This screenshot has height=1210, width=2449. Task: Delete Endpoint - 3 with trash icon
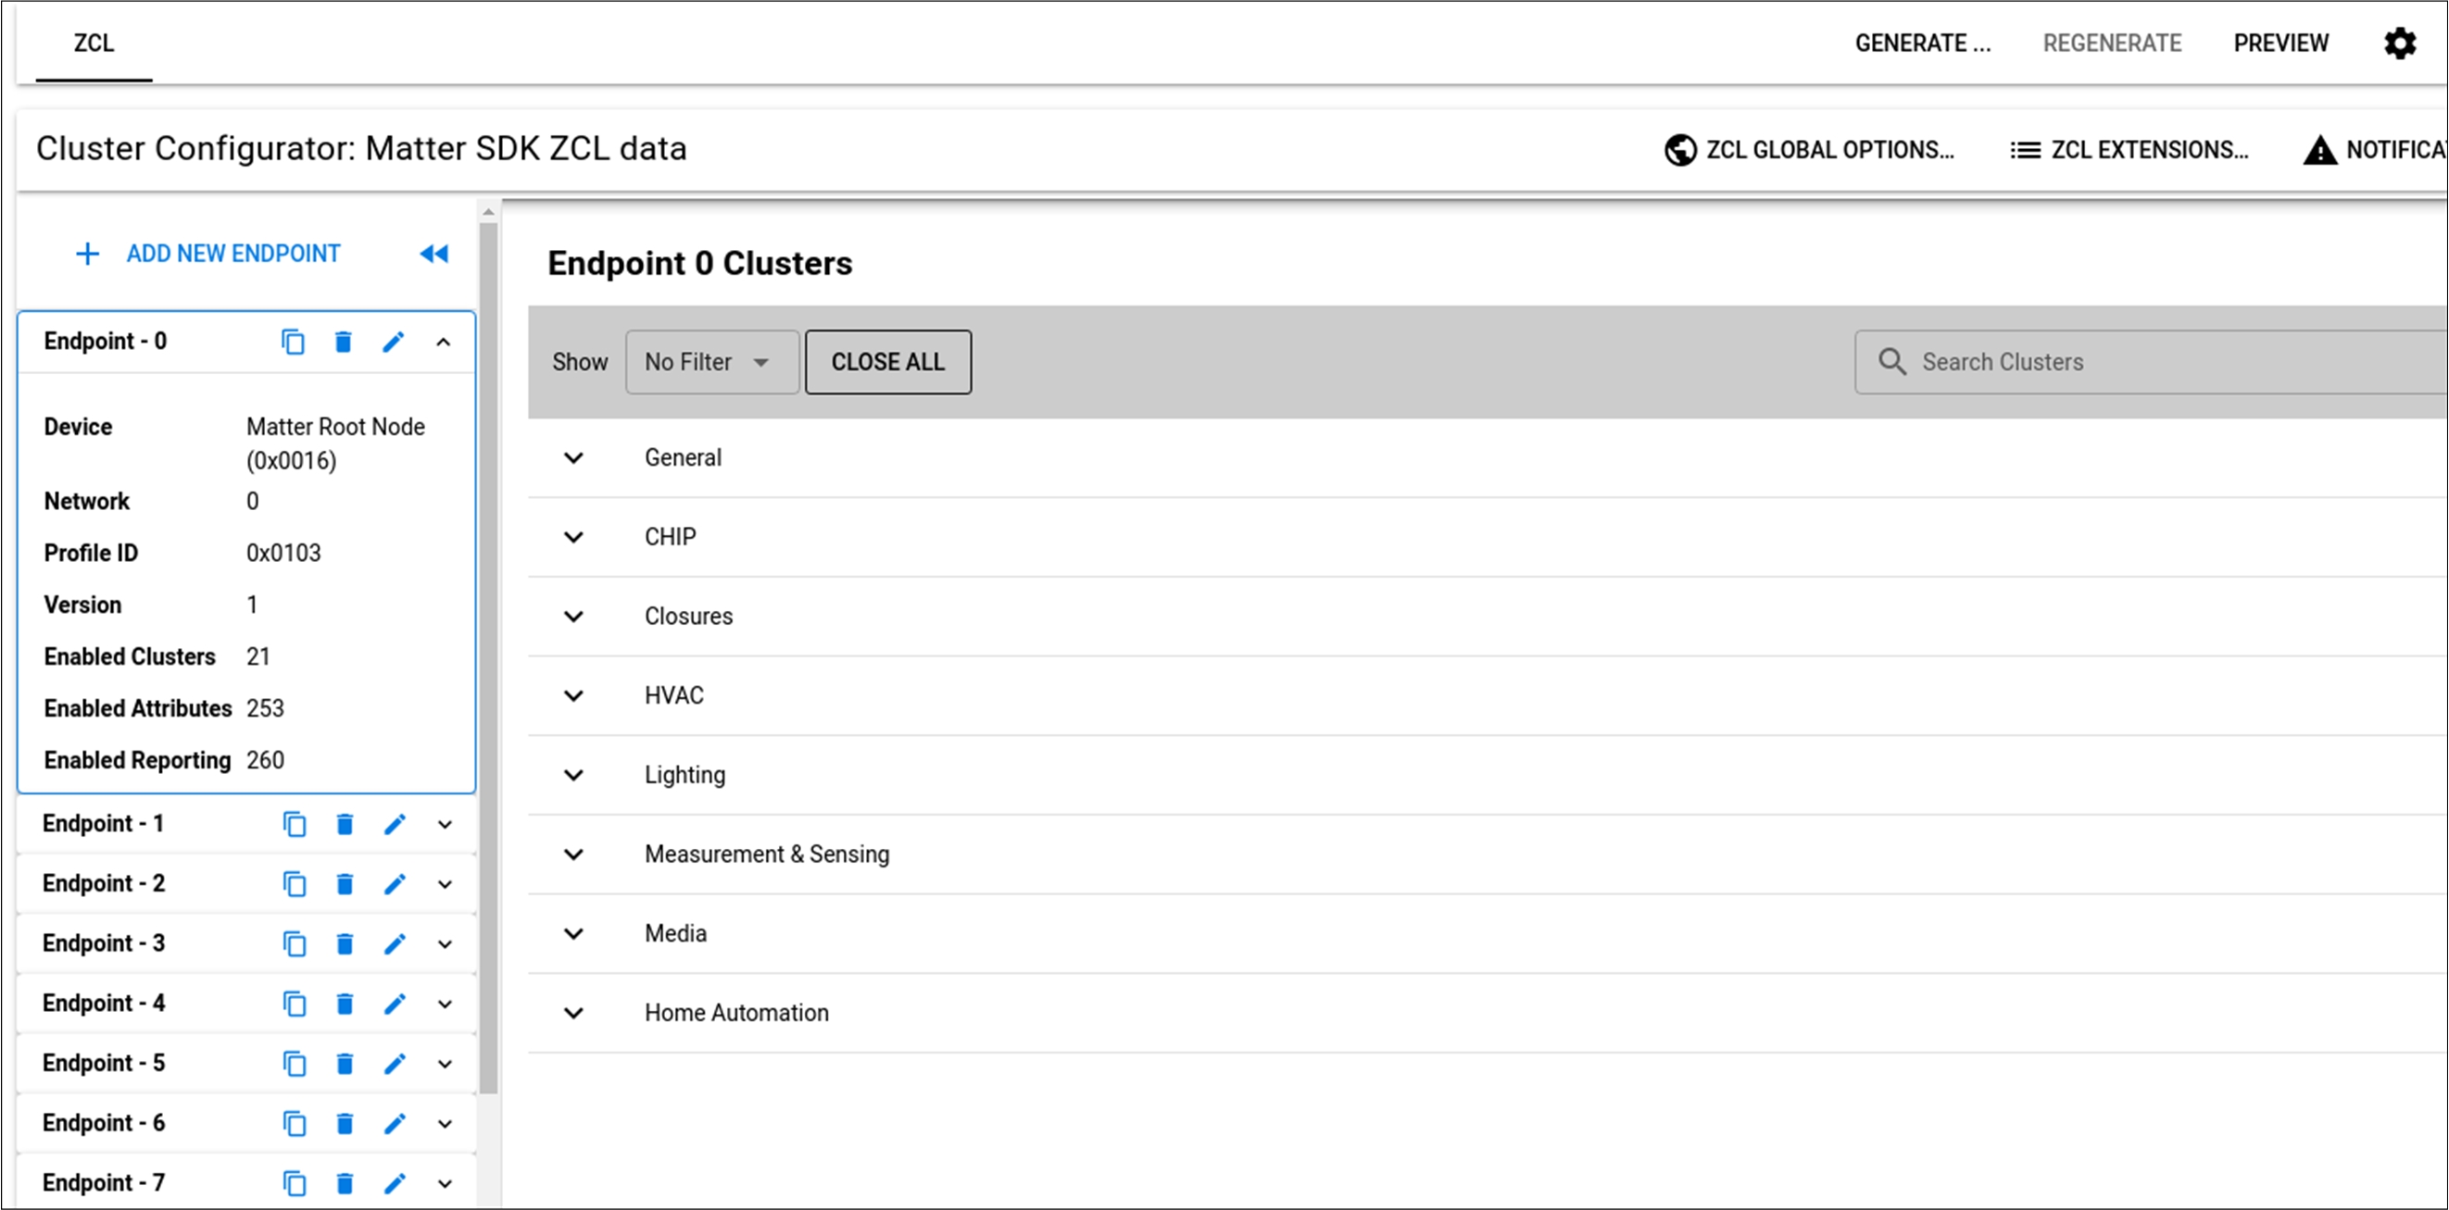coord(345,944)
